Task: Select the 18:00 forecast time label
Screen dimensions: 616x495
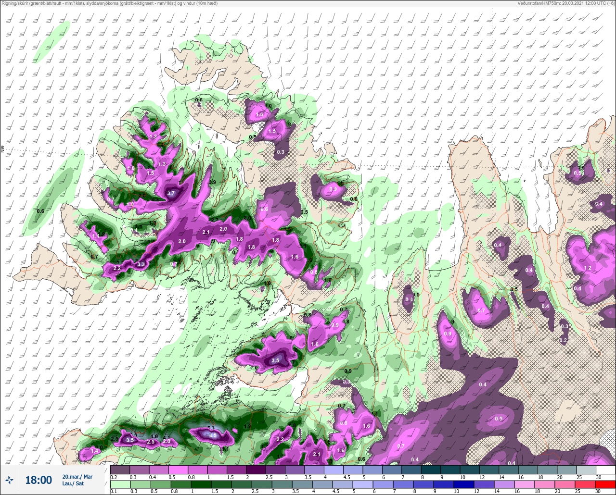Action: pyautogui.click(x=38, y=480)
